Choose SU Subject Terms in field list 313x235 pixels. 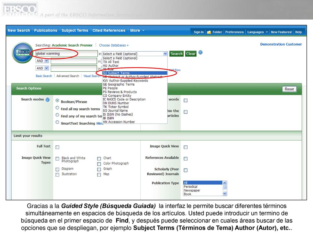[135, 73]
